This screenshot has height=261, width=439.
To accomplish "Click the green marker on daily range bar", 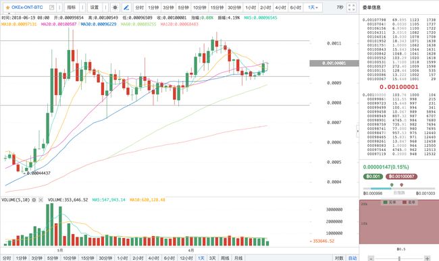I will [x=392, y=185].
